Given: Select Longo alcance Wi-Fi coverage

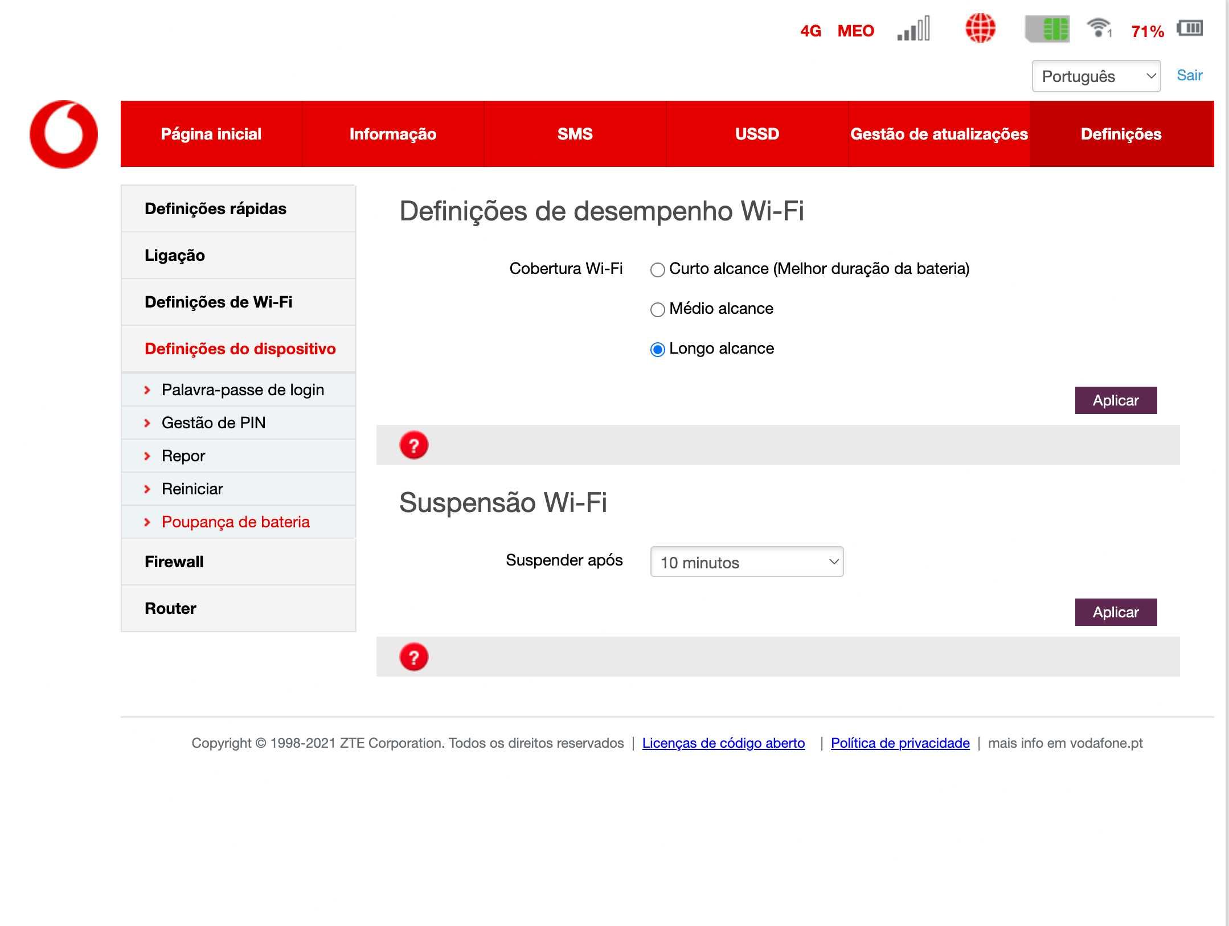Looking at the screenshot, I should click(x=658, y=349).
